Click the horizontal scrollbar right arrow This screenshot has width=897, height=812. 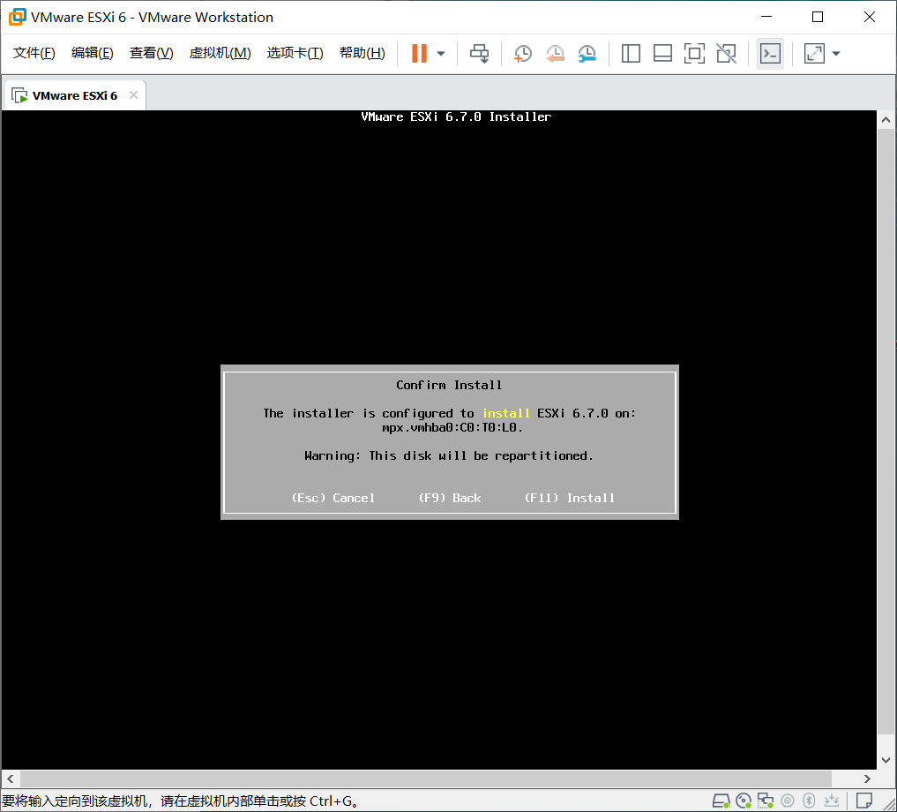point(867,778)
